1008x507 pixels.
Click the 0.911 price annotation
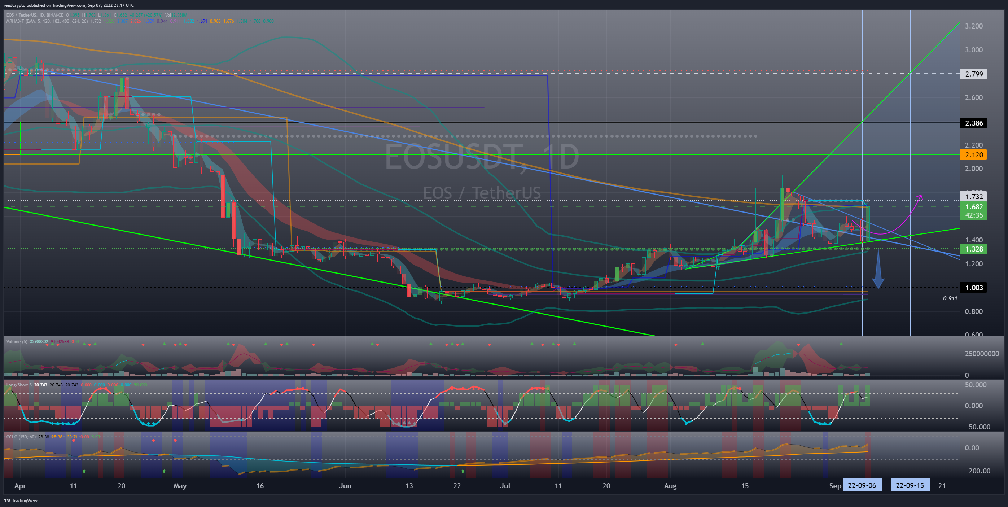(x=950, y=298)
